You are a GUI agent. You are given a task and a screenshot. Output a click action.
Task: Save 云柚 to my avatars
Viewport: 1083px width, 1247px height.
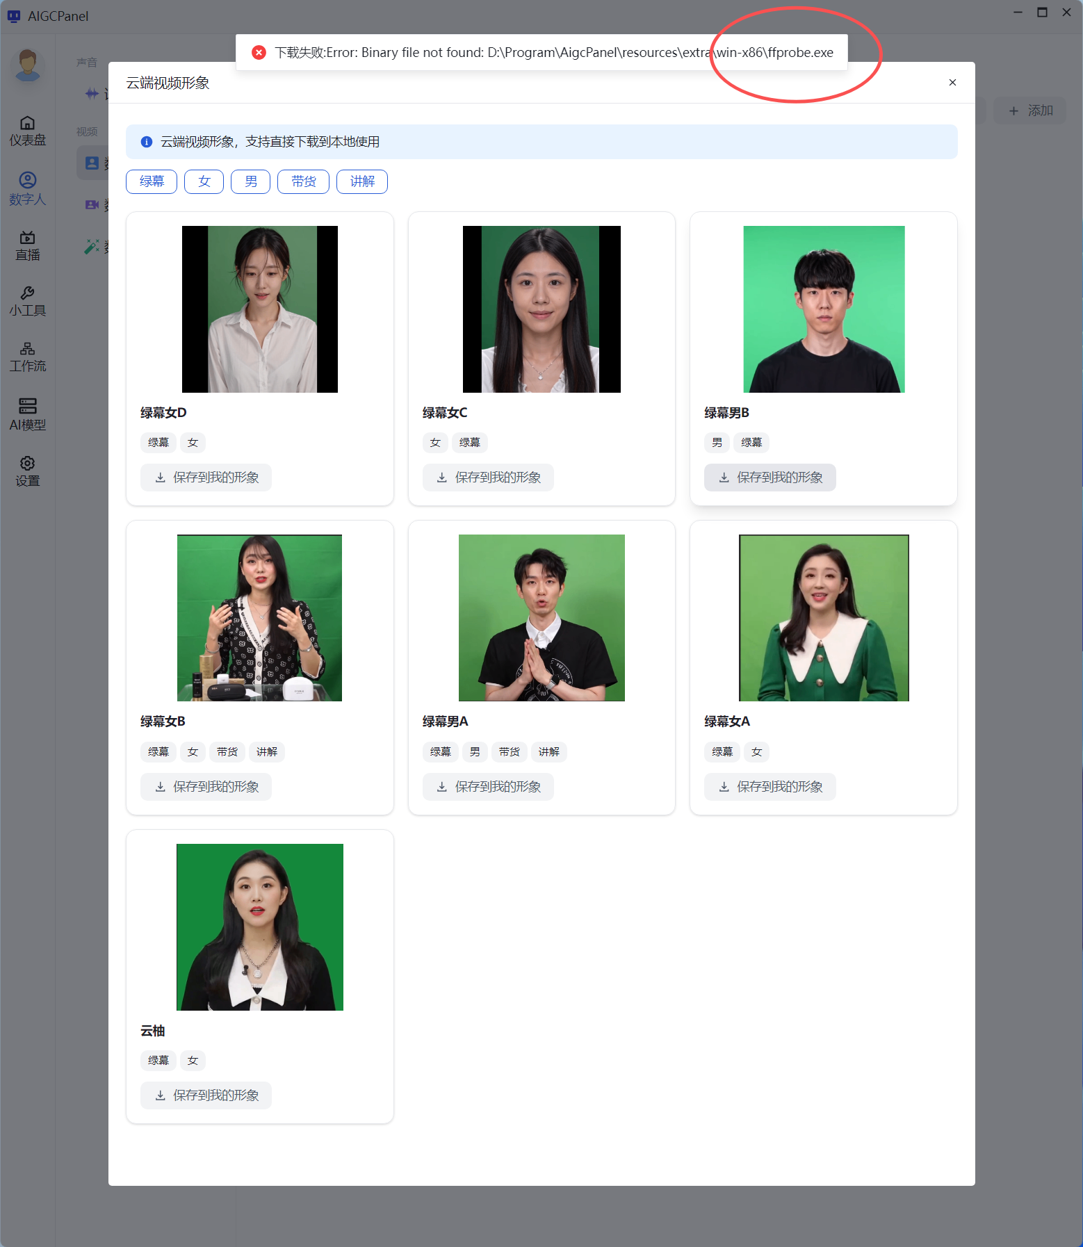pos(206,1095)
